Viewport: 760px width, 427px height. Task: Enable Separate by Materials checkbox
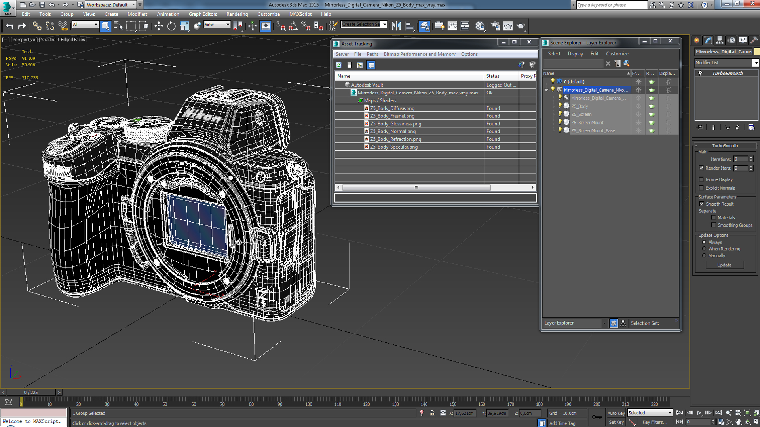click(714, 218)
